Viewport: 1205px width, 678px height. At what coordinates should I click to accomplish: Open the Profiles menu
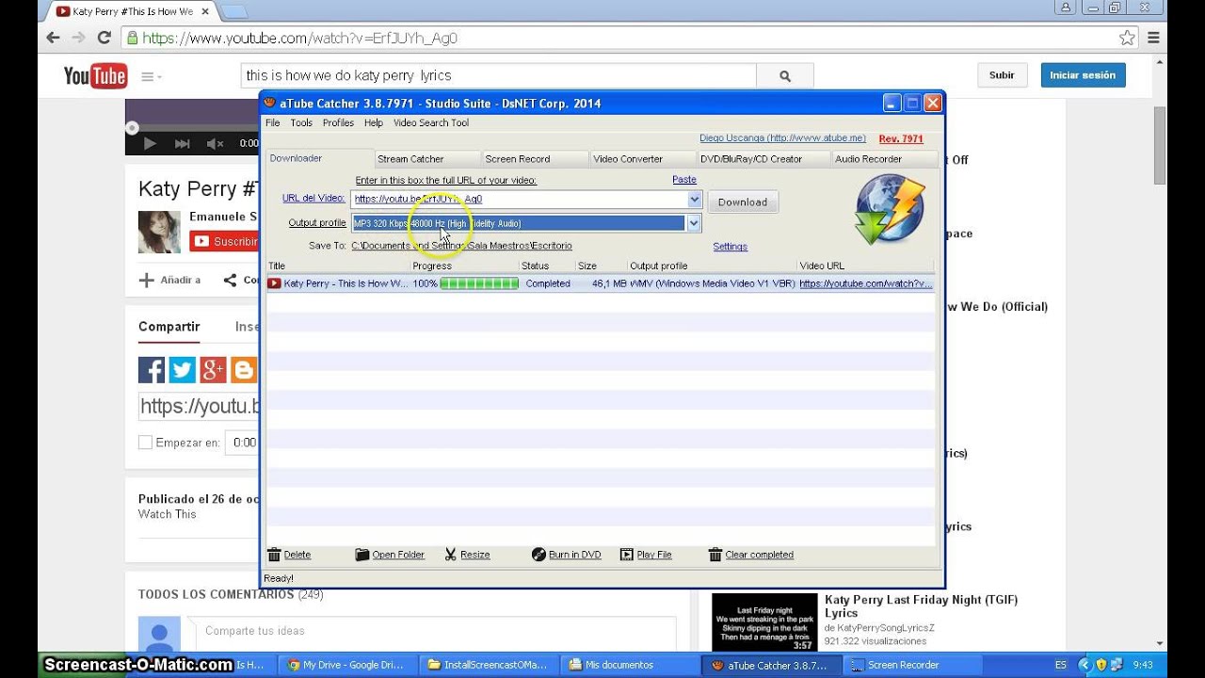(x=338, y=122)
